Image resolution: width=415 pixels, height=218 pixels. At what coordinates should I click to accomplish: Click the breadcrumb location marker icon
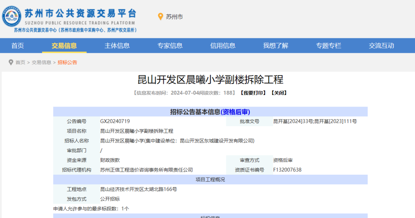pyautogui.click(x=11, y=62)
